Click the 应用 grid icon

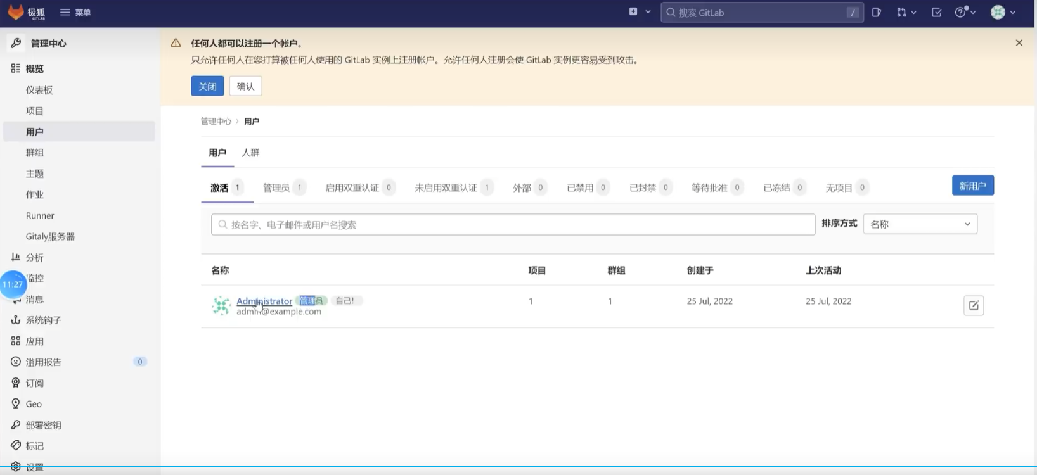(x=16, y=341)
